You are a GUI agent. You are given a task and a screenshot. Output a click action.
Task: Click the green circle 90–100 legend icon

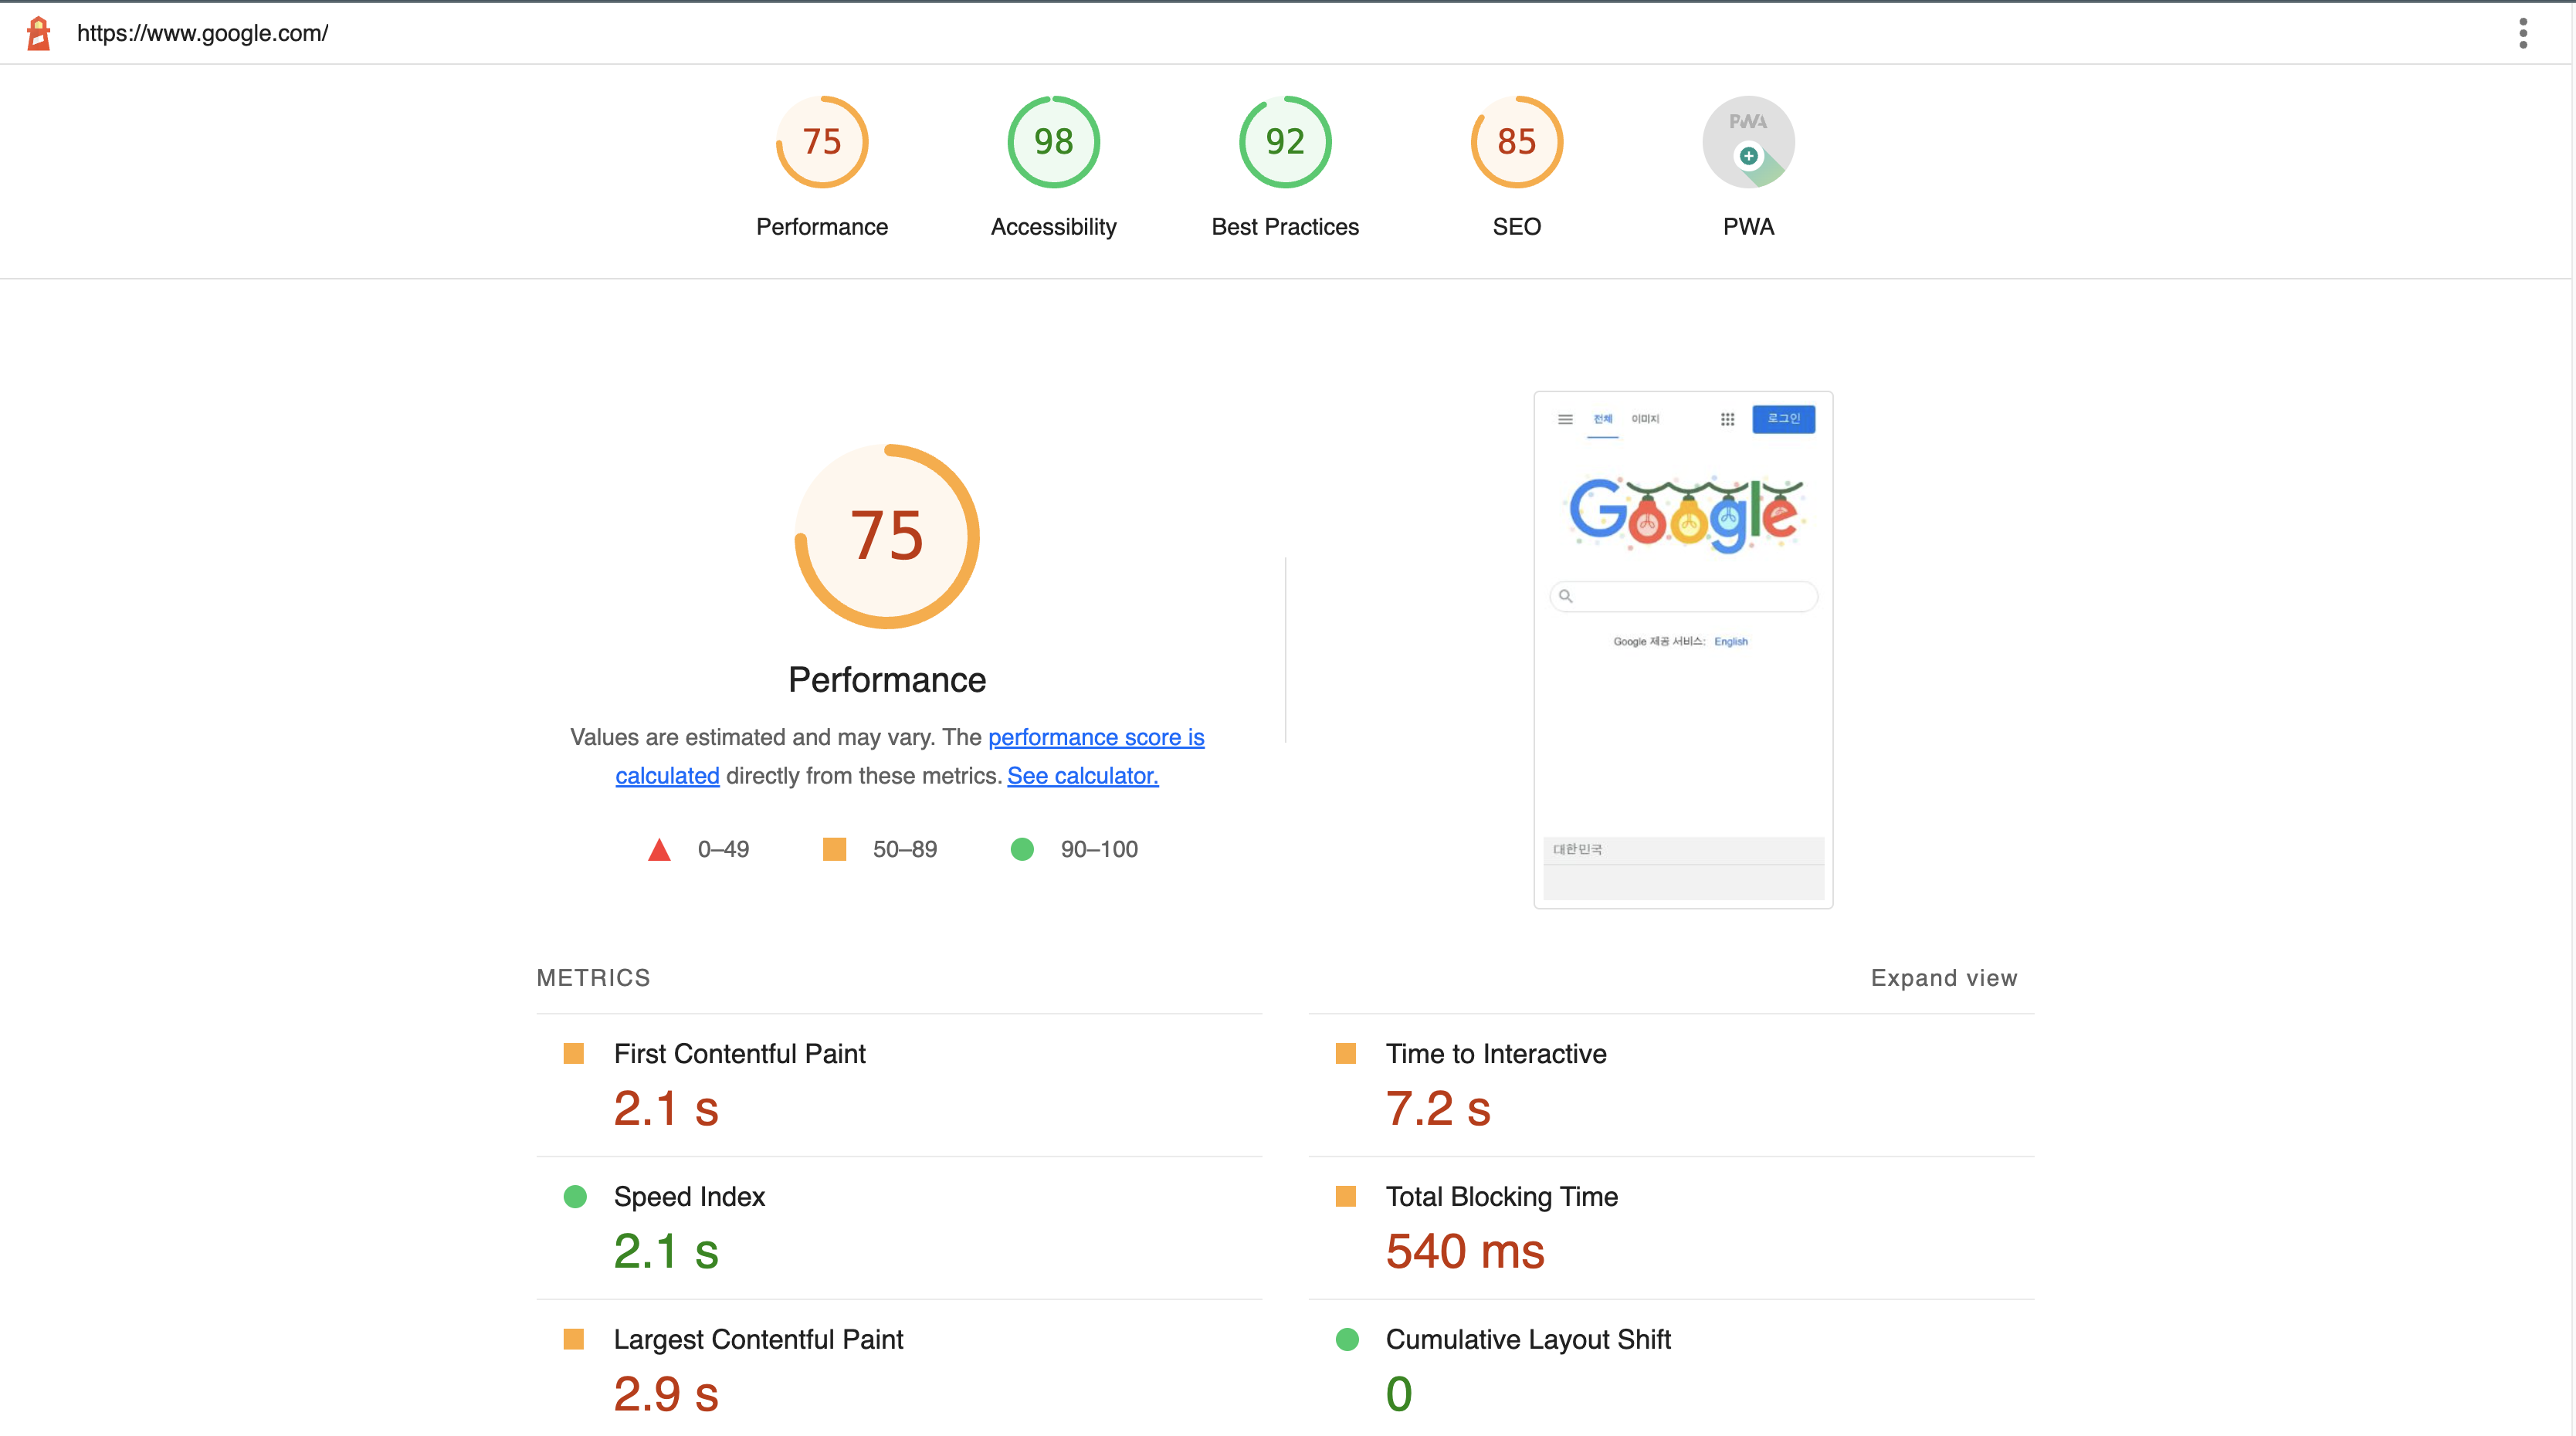point(1022,849)
